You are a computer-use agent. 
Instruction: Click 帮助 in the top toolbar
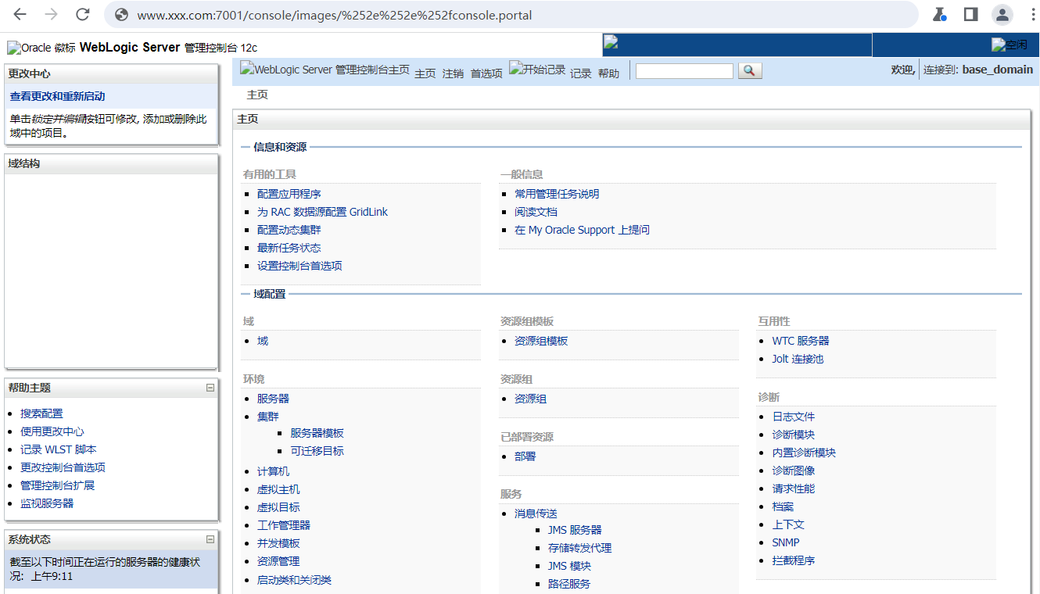[x=608, y=73]
